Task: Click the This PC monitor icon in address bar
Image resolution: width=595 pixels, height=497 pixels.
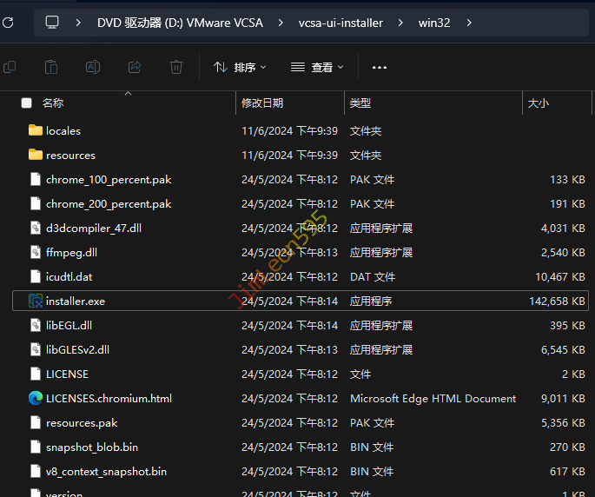Action: point(53,23)
